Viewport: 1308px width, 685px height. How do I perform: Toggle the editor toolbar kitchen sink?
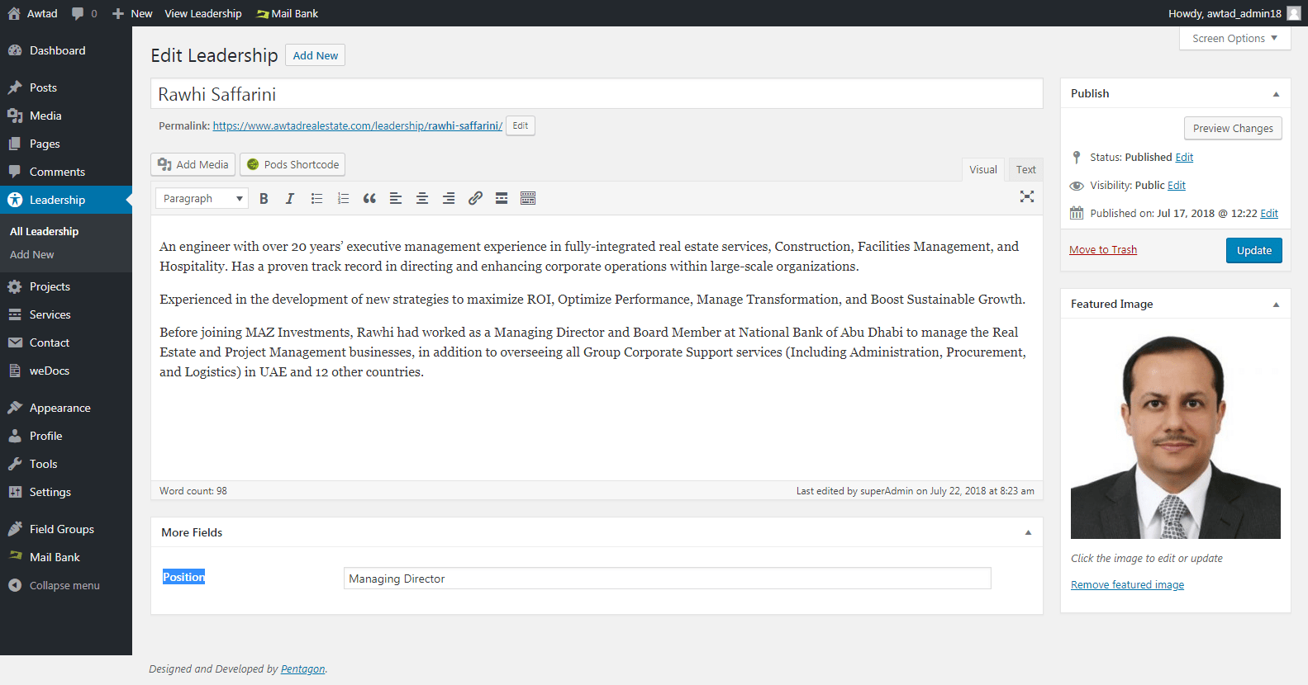point(528,198)
